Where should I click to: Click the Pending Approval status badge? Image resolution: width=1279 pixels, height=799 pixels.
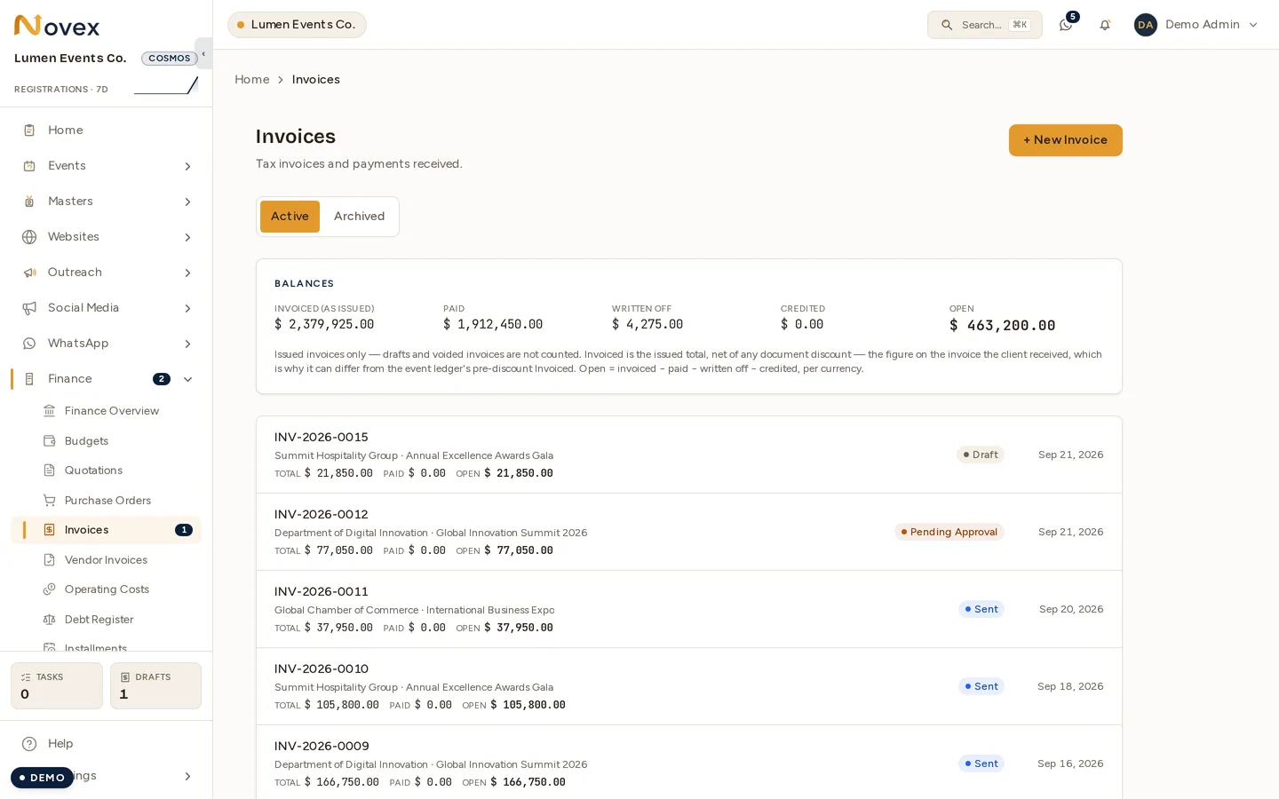pyautogui.click(x=949, y=532)
